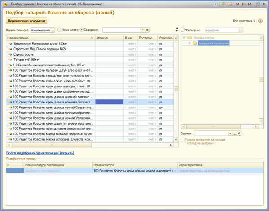Enable the Фильтр по checkbox
The width and height of the screenshot is (269, 211).
coord(182,30)
